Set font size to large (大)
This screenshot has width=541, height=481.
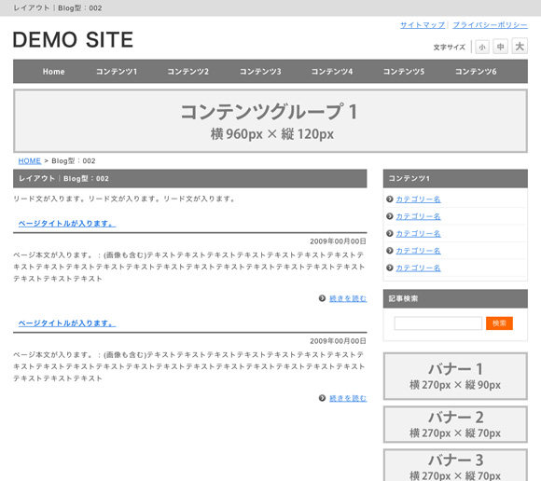520,46
